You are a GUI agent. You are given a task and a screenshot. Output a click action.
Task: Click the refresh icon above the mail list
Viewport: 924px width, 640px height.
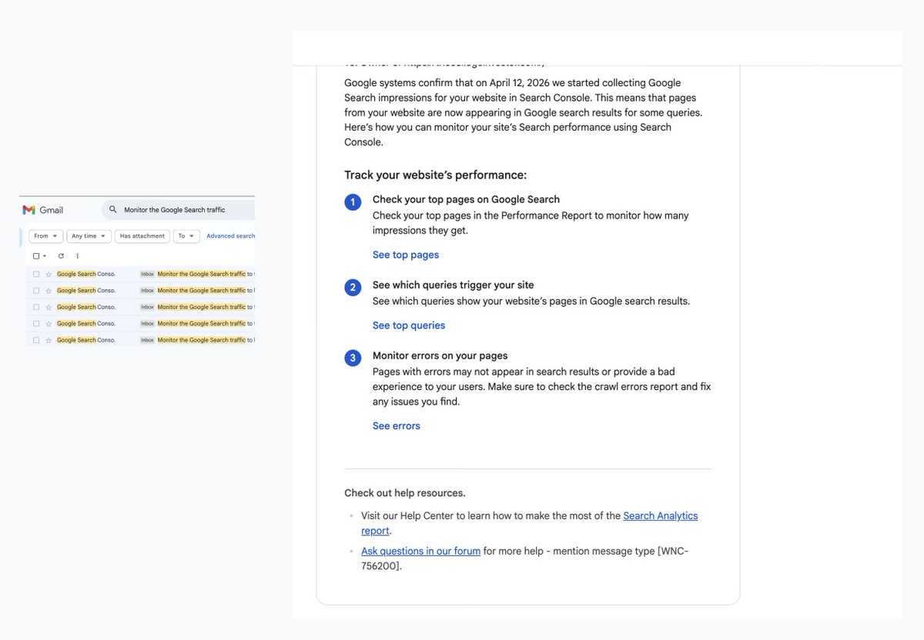pyautogui.click(x=61, y=256)
